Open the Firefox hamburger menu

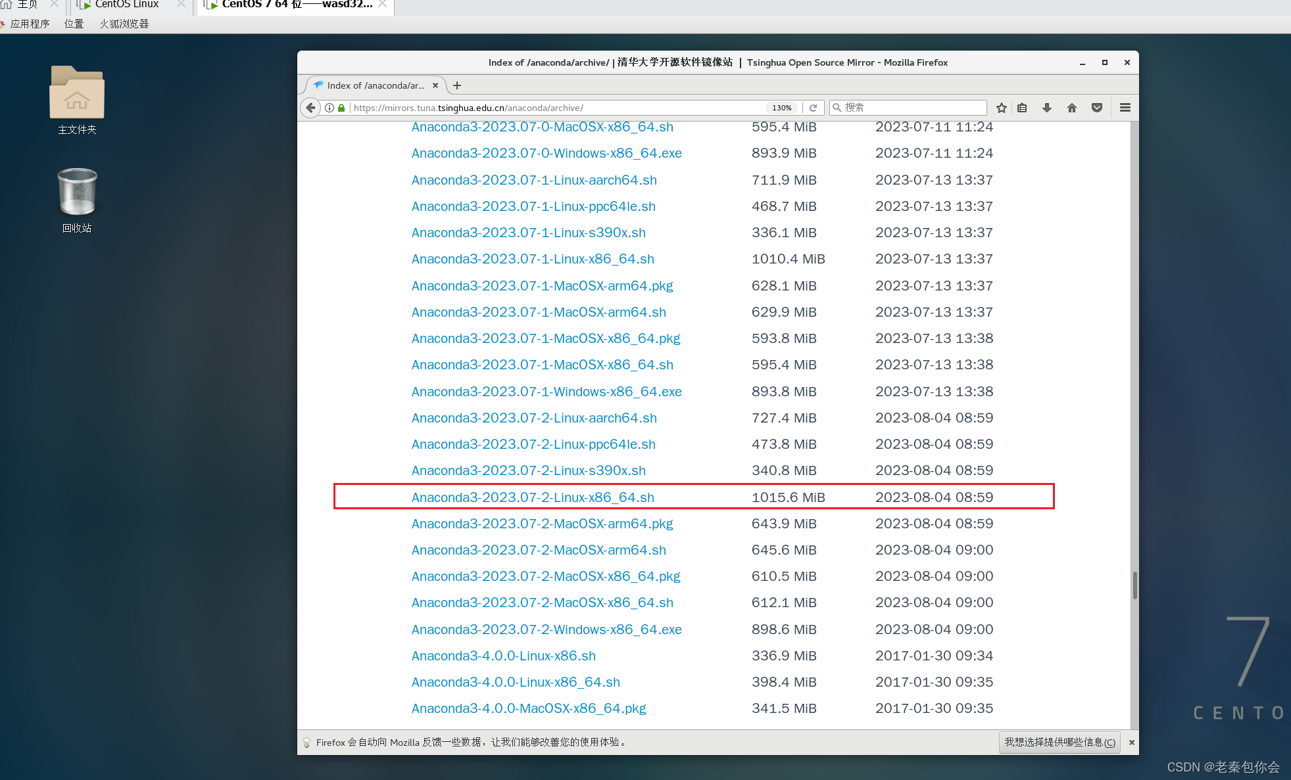point(1125,108)
